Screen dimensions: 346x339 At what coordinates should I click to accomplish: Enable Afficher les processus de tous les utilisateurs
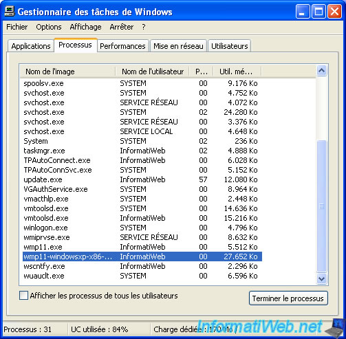coord(23,296)
